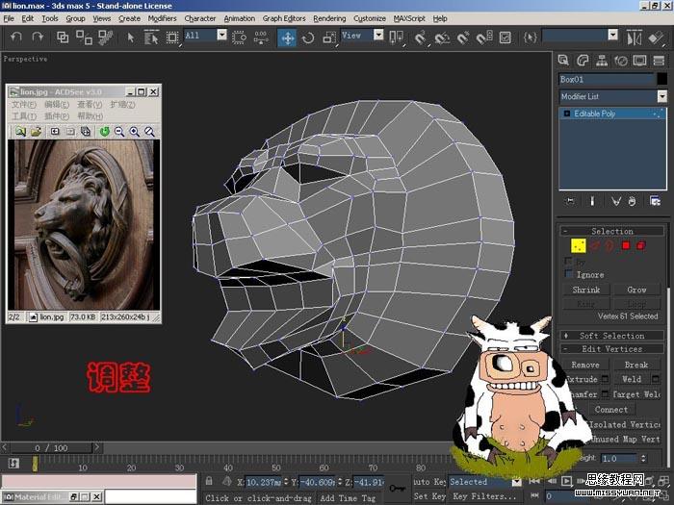The height and width of the screenshot is (505, 674).
Task: Click the Undo arrow icon
Action: (16, 38)
